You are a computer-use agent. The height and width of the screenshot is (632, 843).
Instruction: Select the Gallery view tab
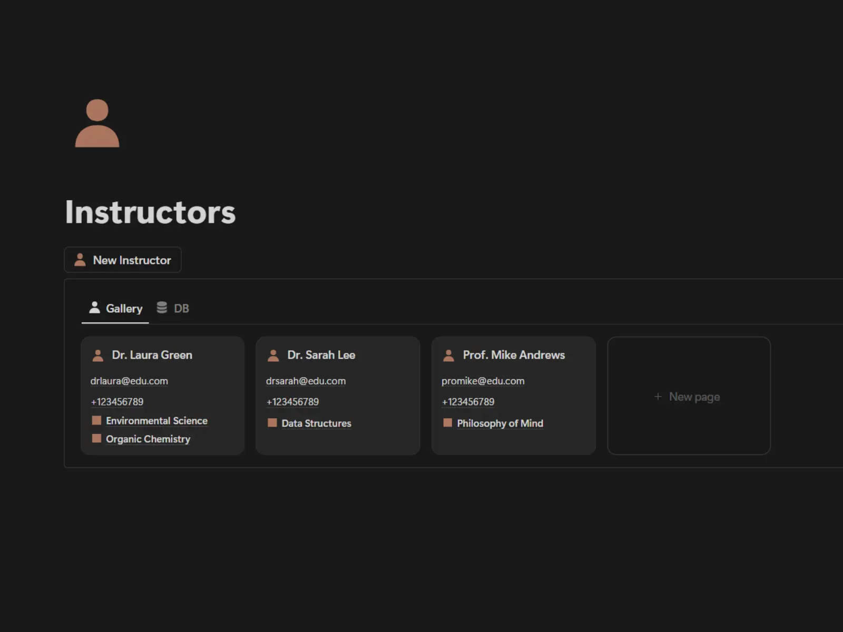click(x=124, y=309)
